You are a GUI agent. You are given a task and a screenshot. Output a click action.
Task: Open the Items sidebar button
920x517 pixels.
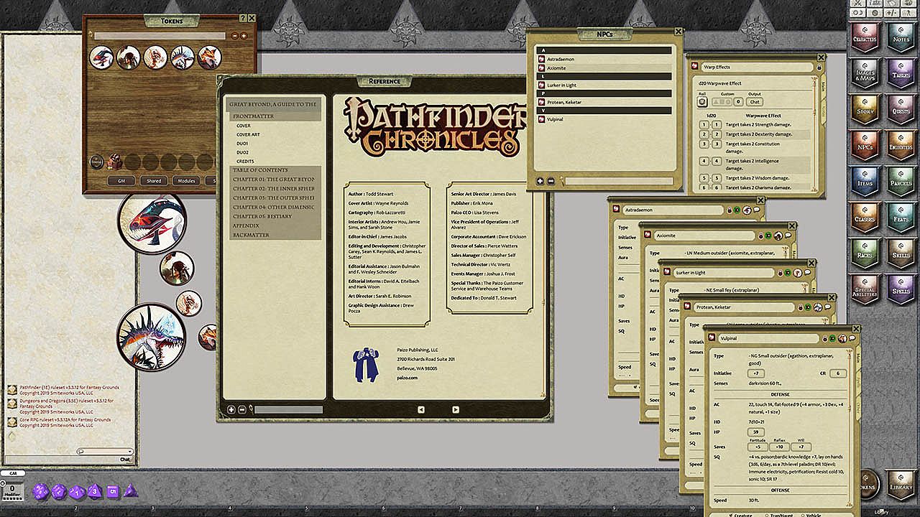tap(865, 181)
